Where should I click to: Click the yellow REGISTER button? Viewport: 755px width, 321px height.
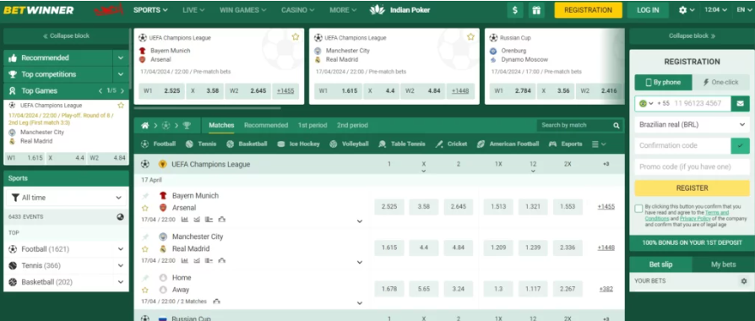point(692,188)
